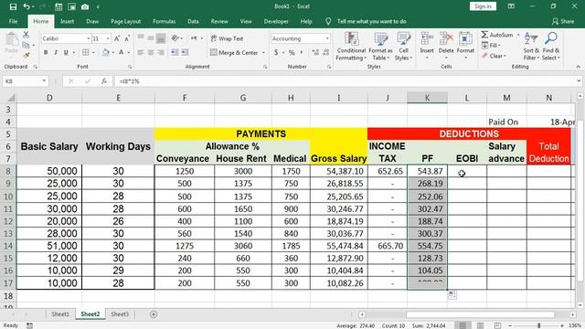This screenshot has width=585, height=329.
Task: Toggle Merge & Center
Action: point(234,53)
